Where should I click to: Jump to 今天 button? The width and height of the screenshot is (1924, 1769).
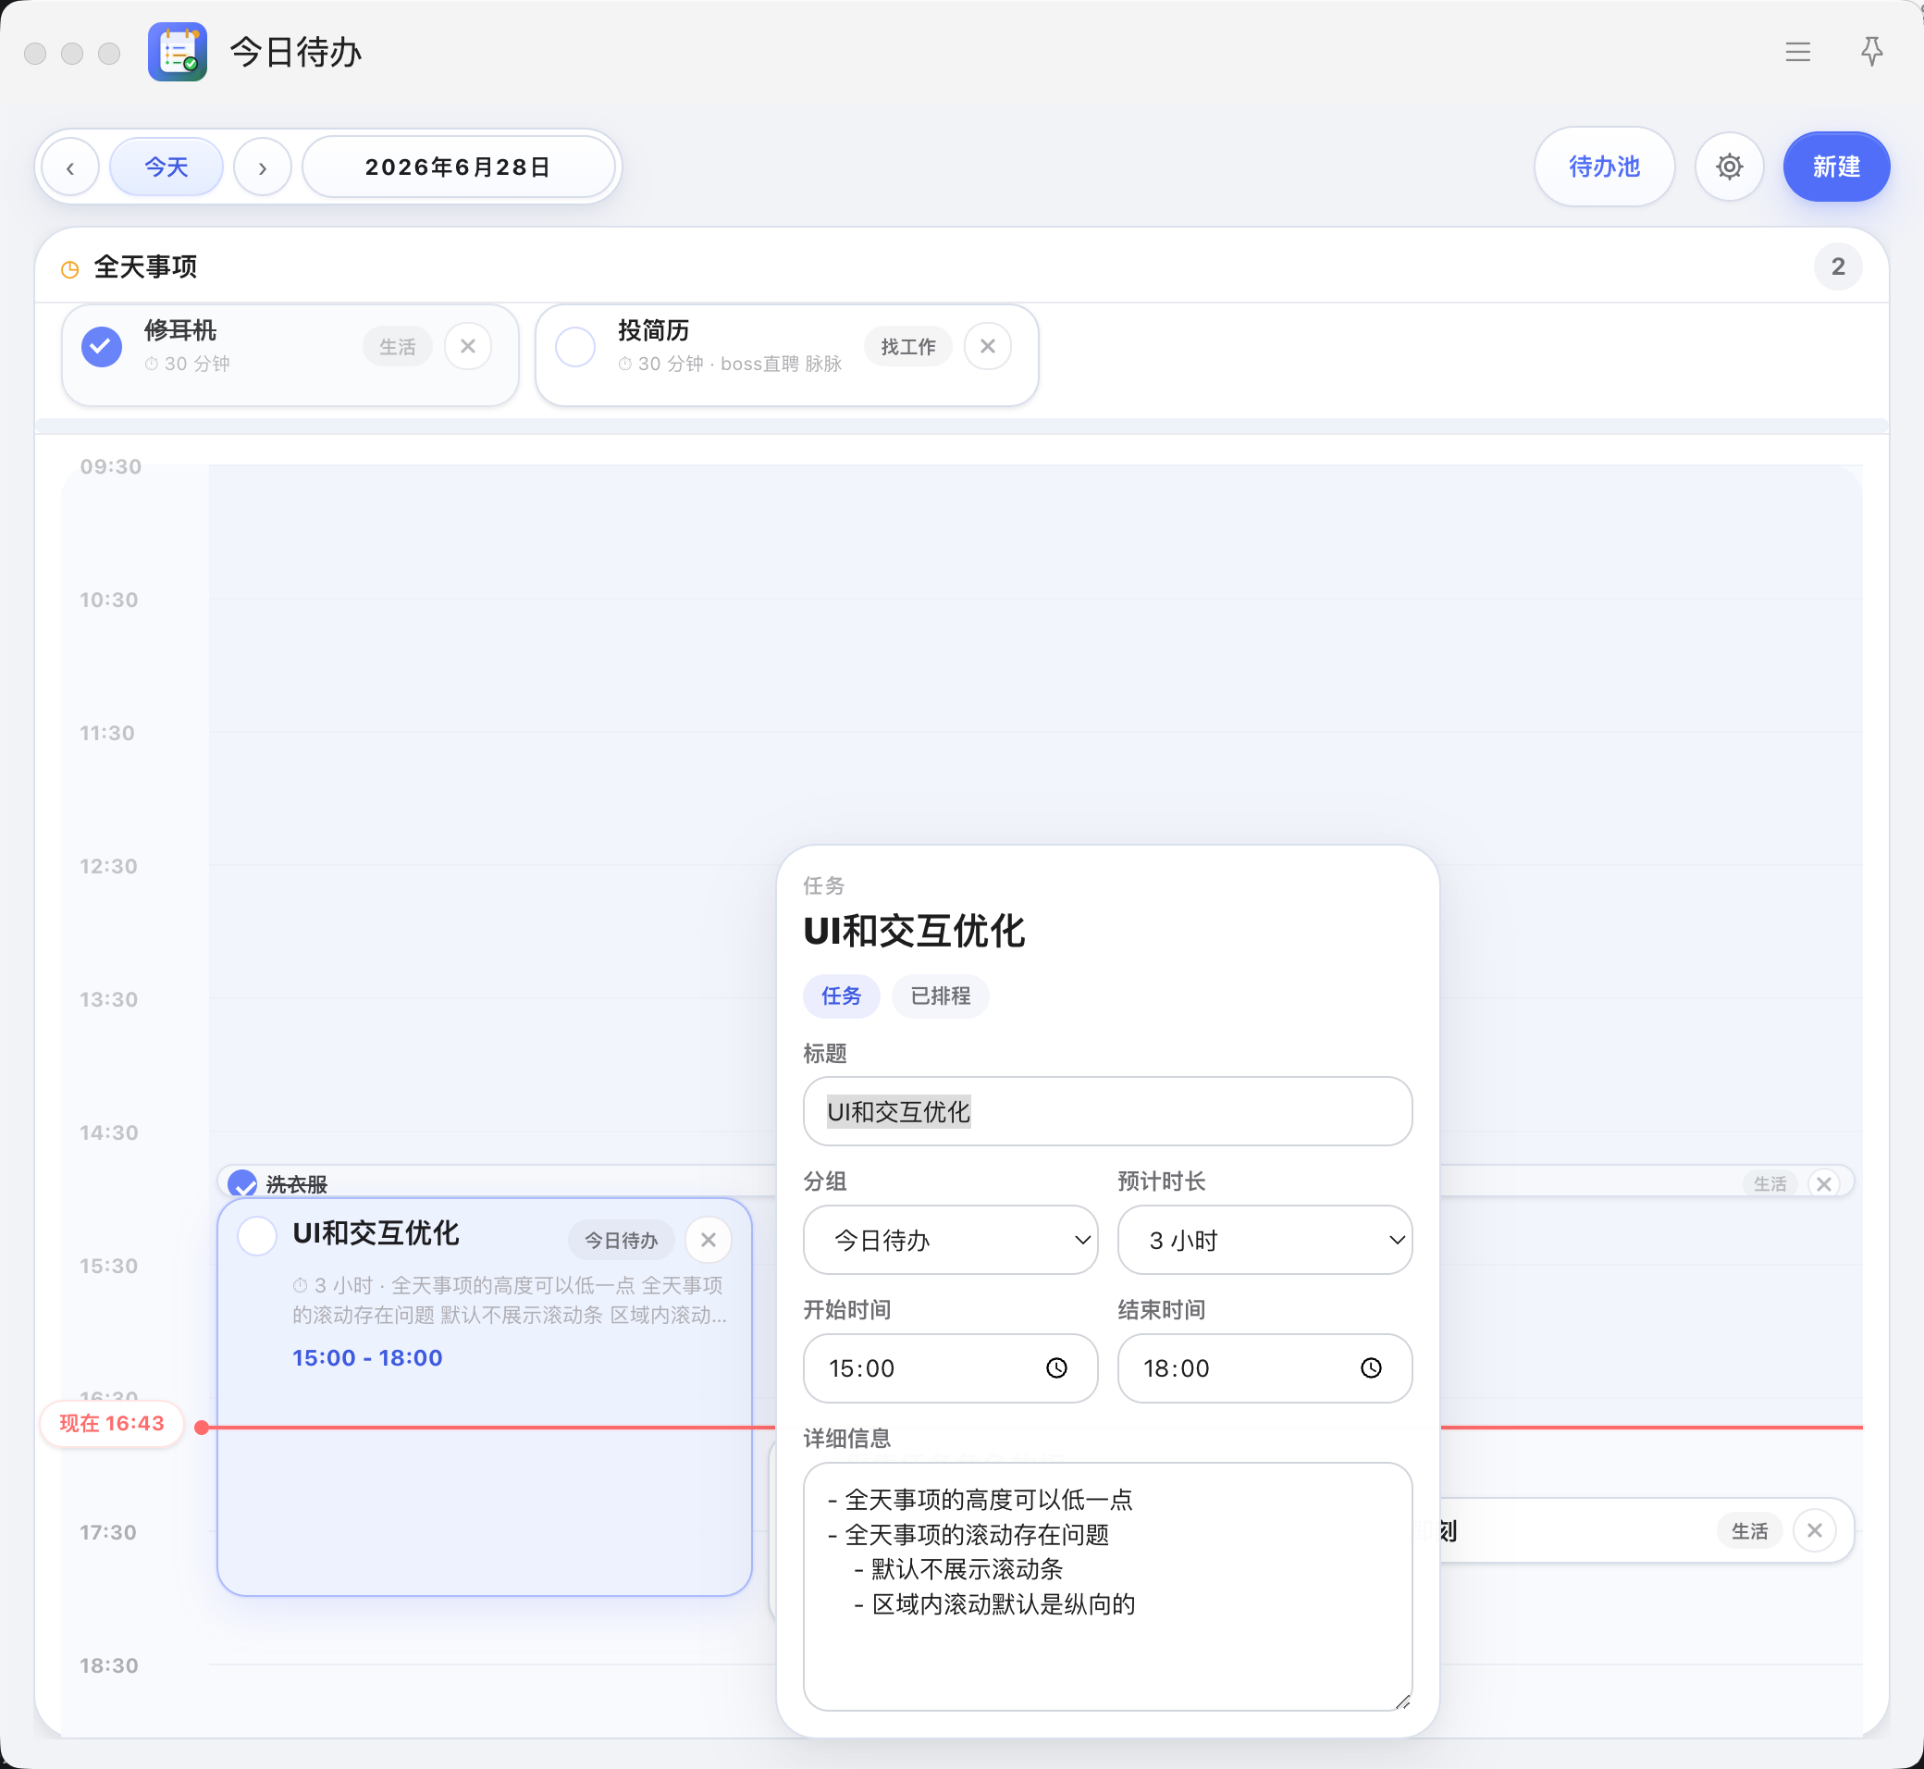point(166,167)
